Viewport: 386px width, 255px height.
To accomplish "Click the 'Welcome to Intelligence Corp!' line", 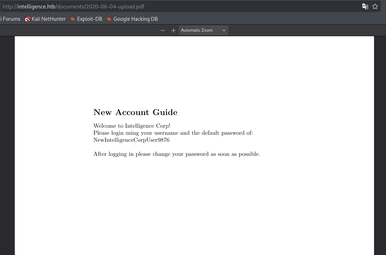I will [x=132, y=126].
